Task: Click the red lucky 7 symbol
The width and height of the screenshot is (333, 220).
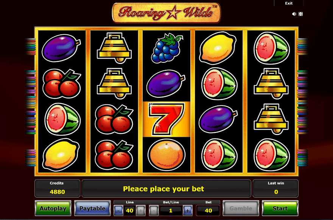Action: (166, 119)
